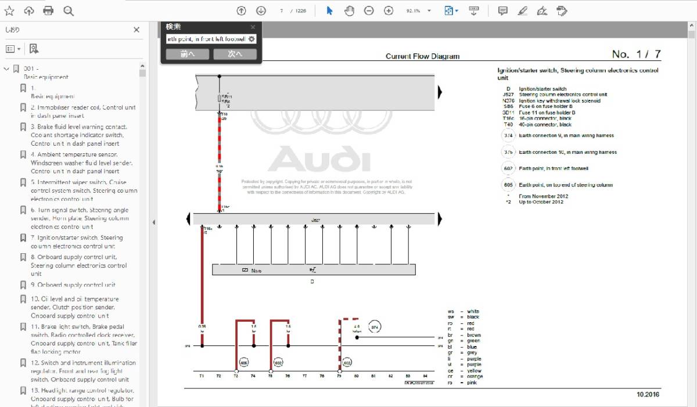This screenshot has height=407, width=697.
Task: Collapse the left navigation pane handle
Action: pos(154,222)
